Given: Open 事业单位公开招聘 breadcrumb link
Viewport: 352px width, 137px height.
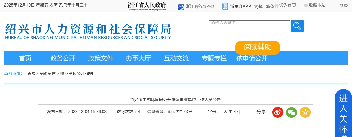Looking at the screenshot, I should pyautogui.click(x=77, y=73).
